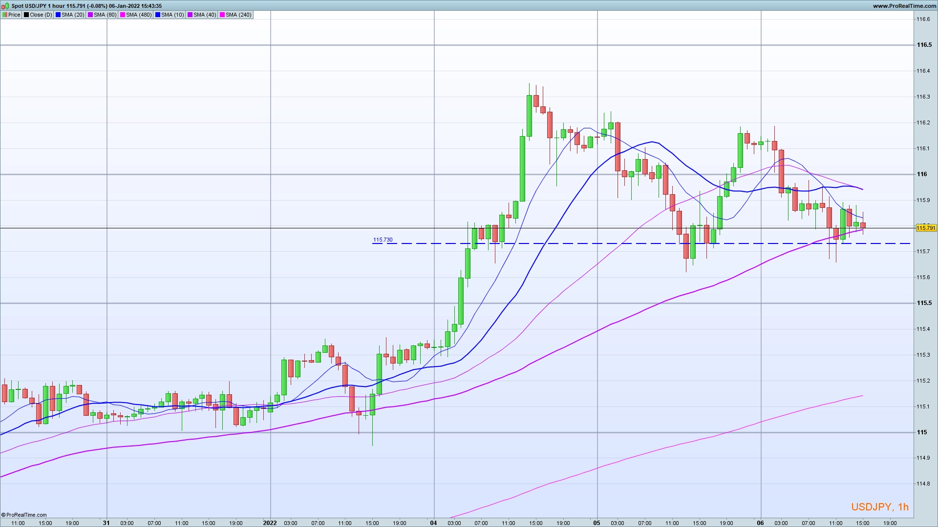Screen dimensions: 938x527
Task: Click the 05 date marker on time axis
Action: point(597,523)
